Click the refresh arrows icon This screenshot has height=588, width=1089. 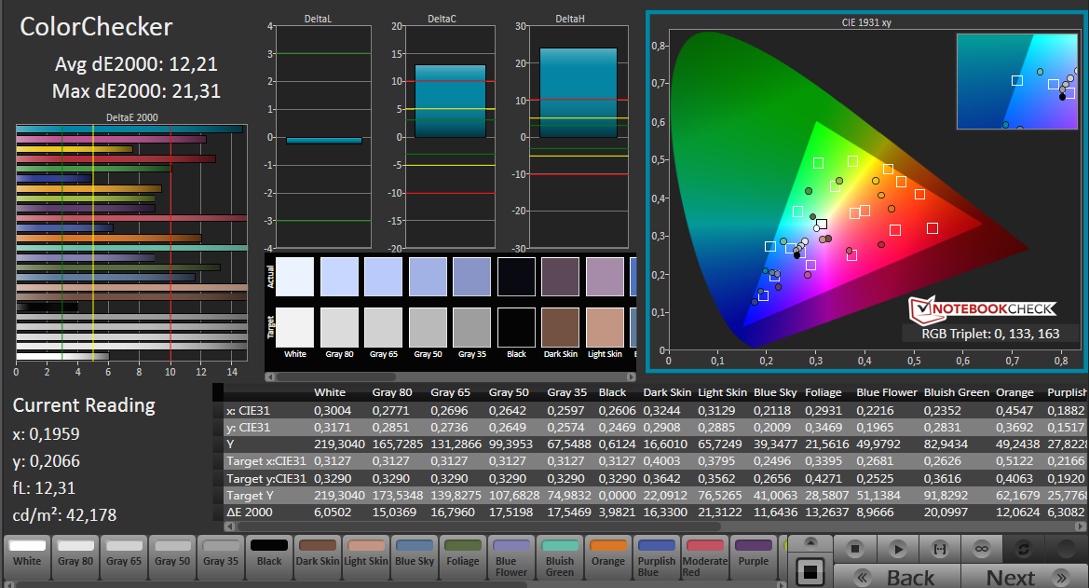1024,548
